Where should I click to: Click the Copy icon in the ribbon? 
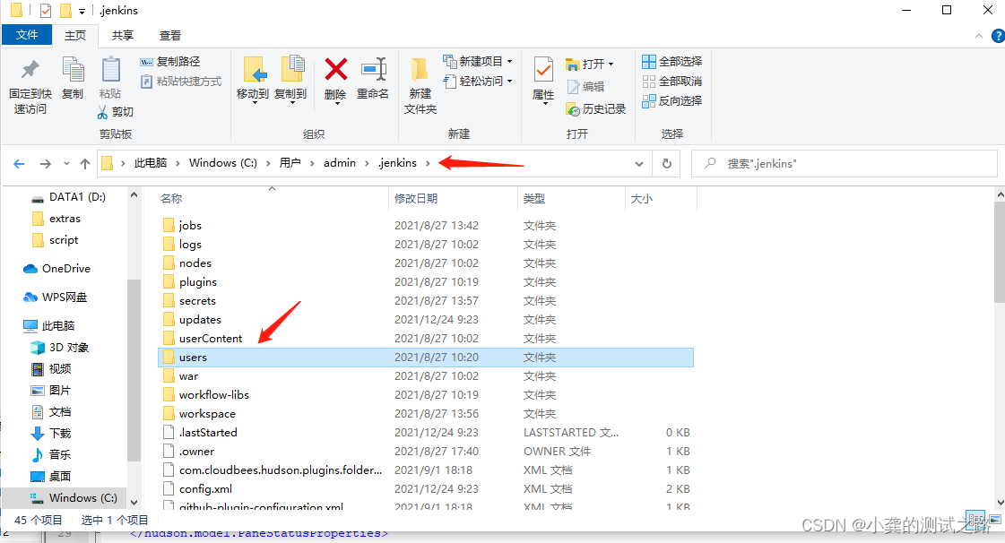point(73,70)
